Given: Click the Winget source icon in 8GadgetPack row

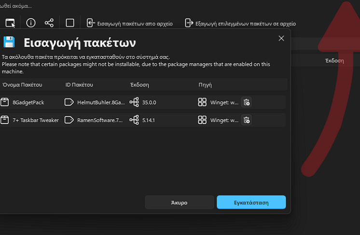Looking at the screenshot, I should (202, 102).
